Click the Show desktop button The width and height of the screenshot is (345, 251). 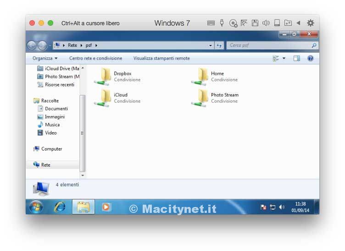click(317, 207)
